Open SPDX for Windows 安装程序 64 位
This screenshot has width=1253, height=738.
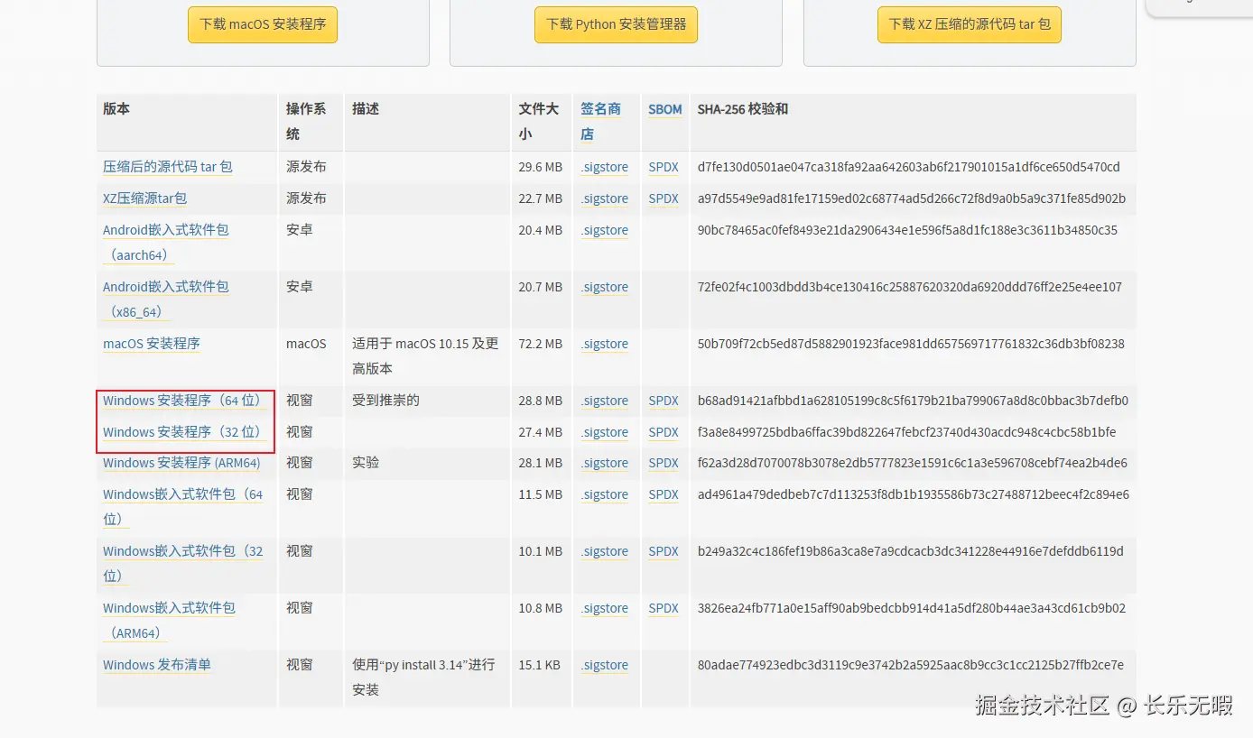pyautogui.click(x=664, y=401)
